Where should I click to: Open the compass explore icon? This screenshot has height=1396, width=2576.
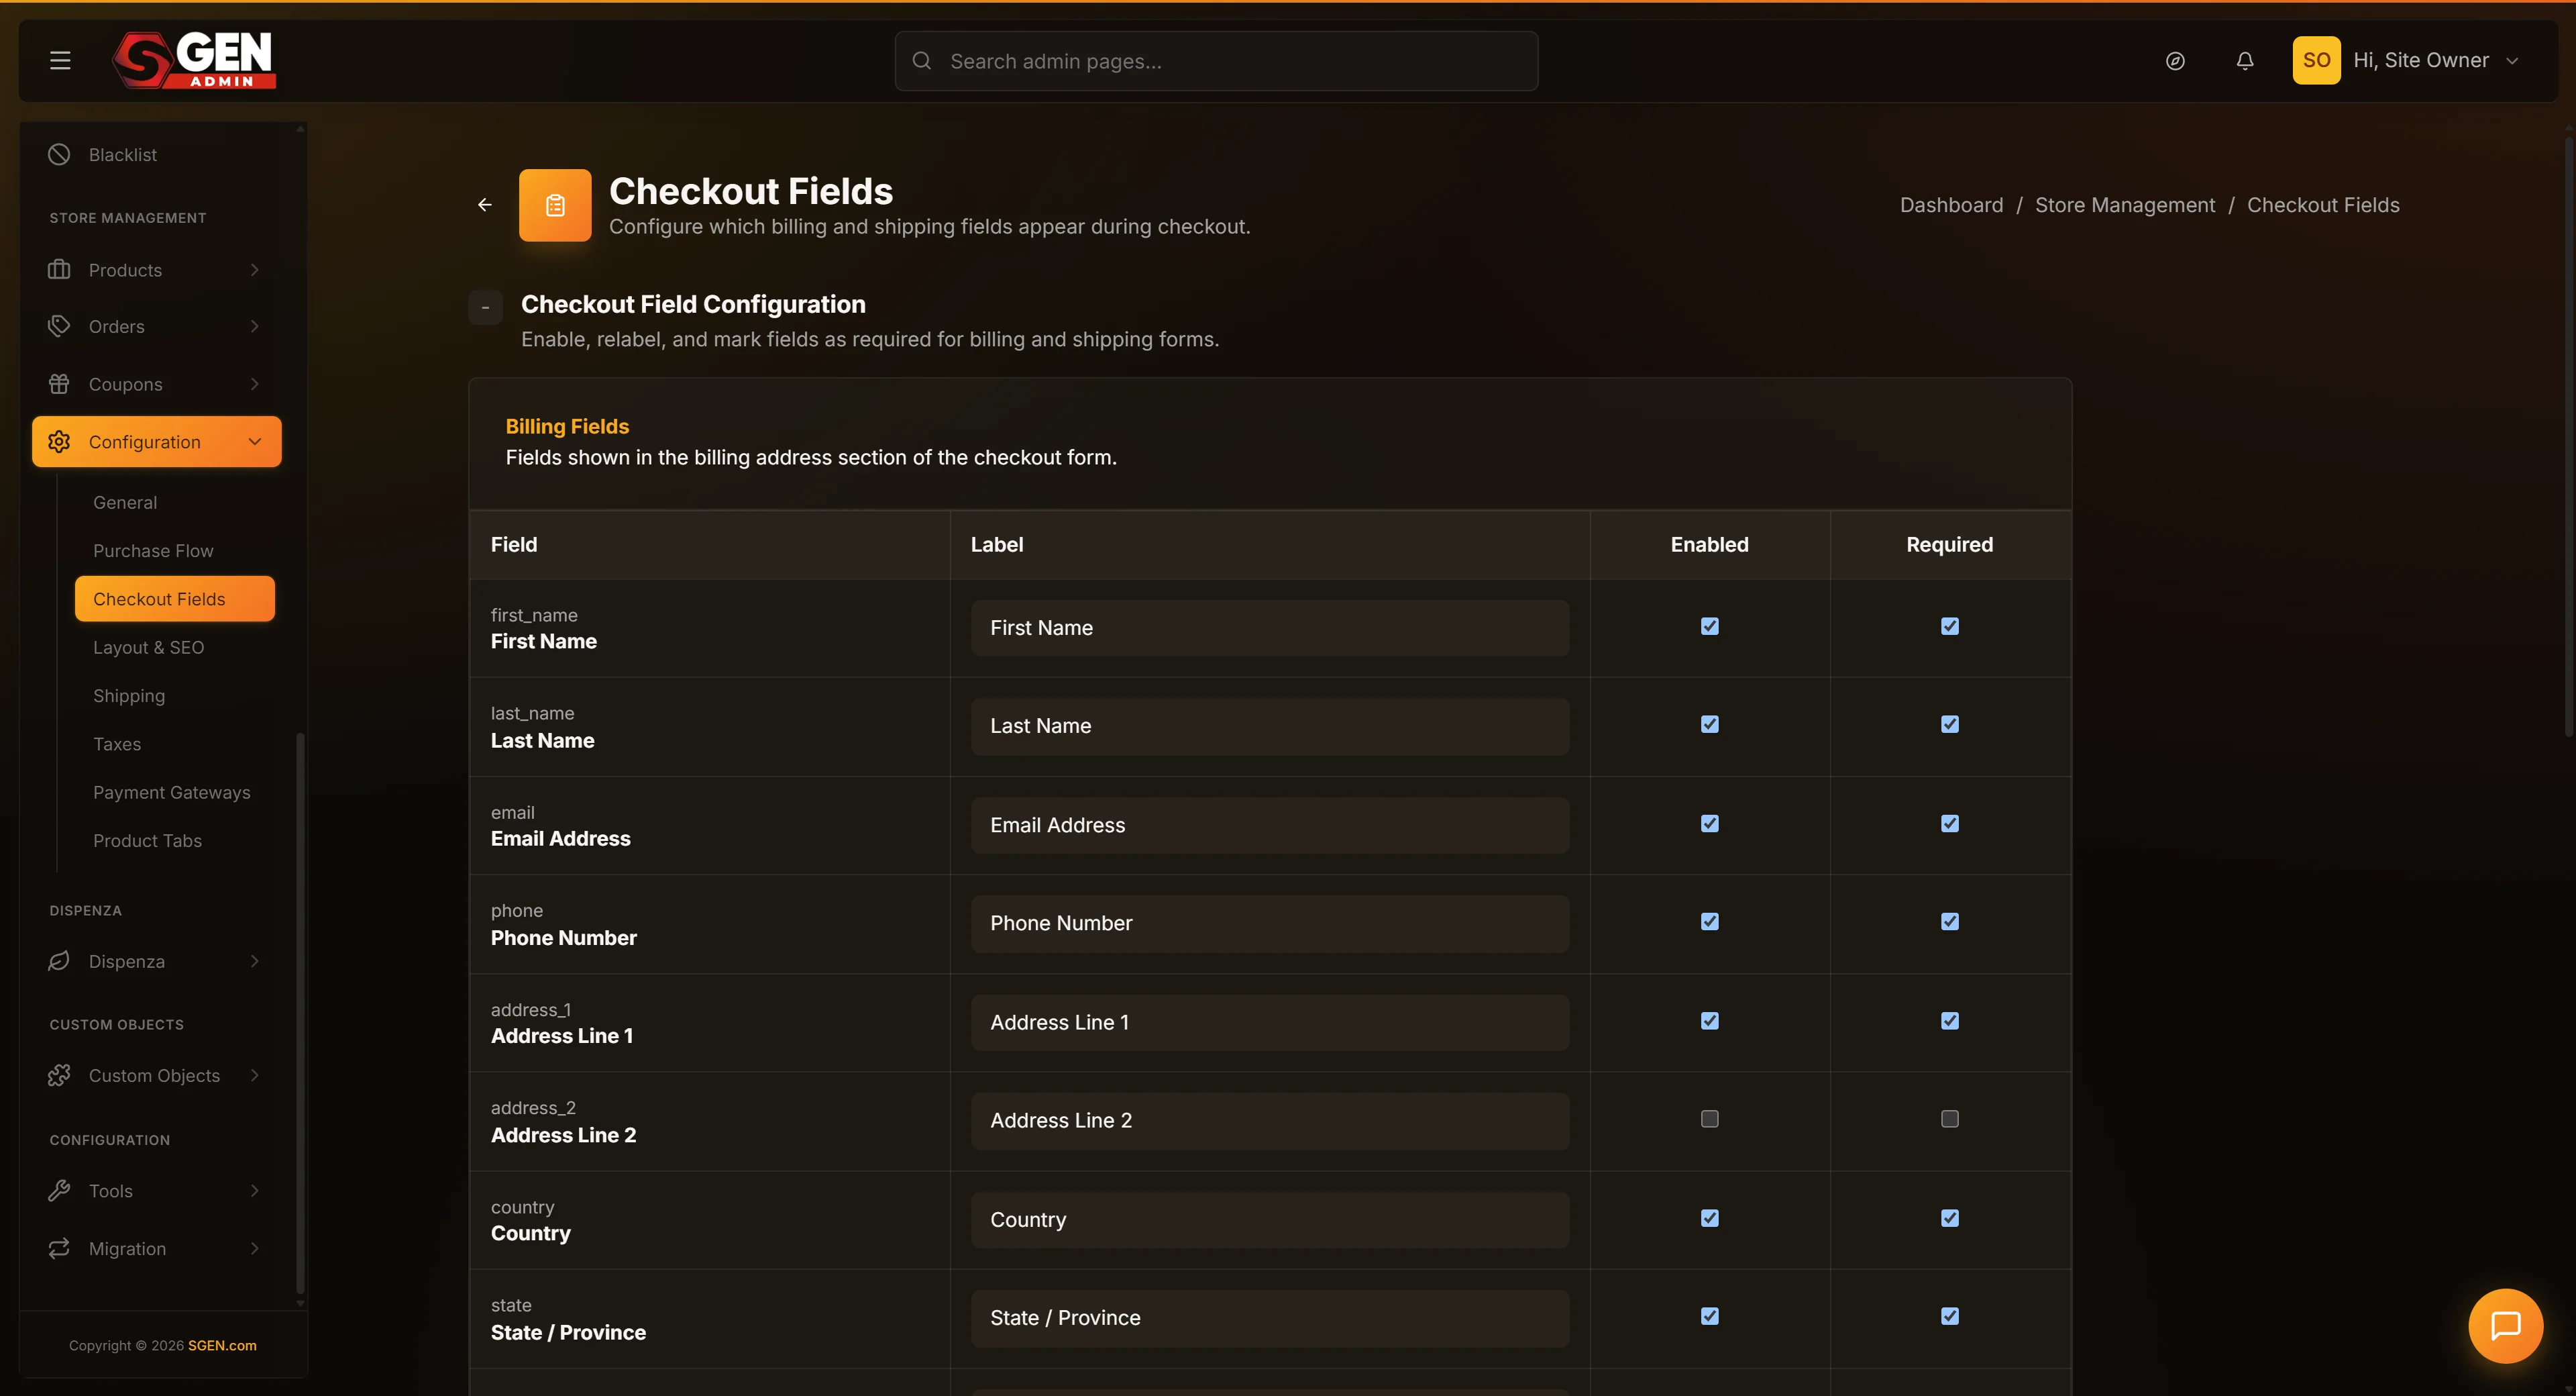pyautogui.click(x=2175, y=61)
